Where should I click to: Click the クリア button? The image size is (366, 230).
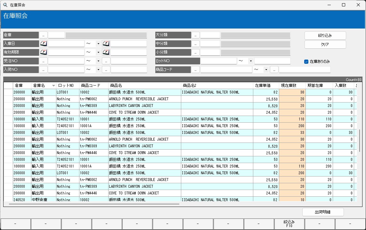(x=325, y=44)
